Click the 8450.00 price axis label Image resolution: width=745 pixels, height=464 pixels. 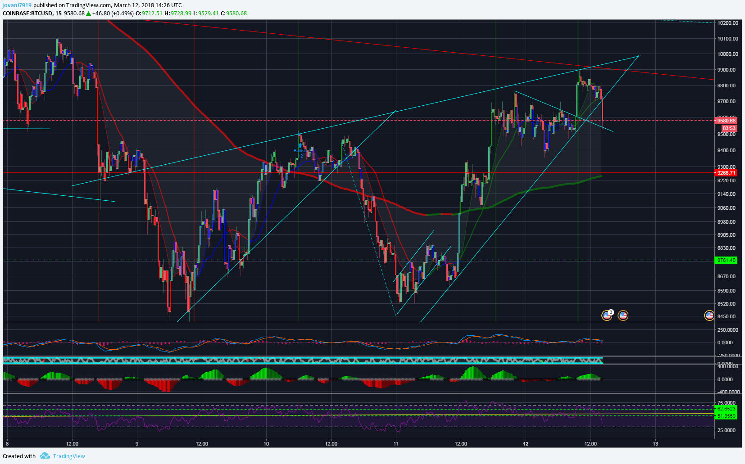pyautogui.click(x=727, y=316)
